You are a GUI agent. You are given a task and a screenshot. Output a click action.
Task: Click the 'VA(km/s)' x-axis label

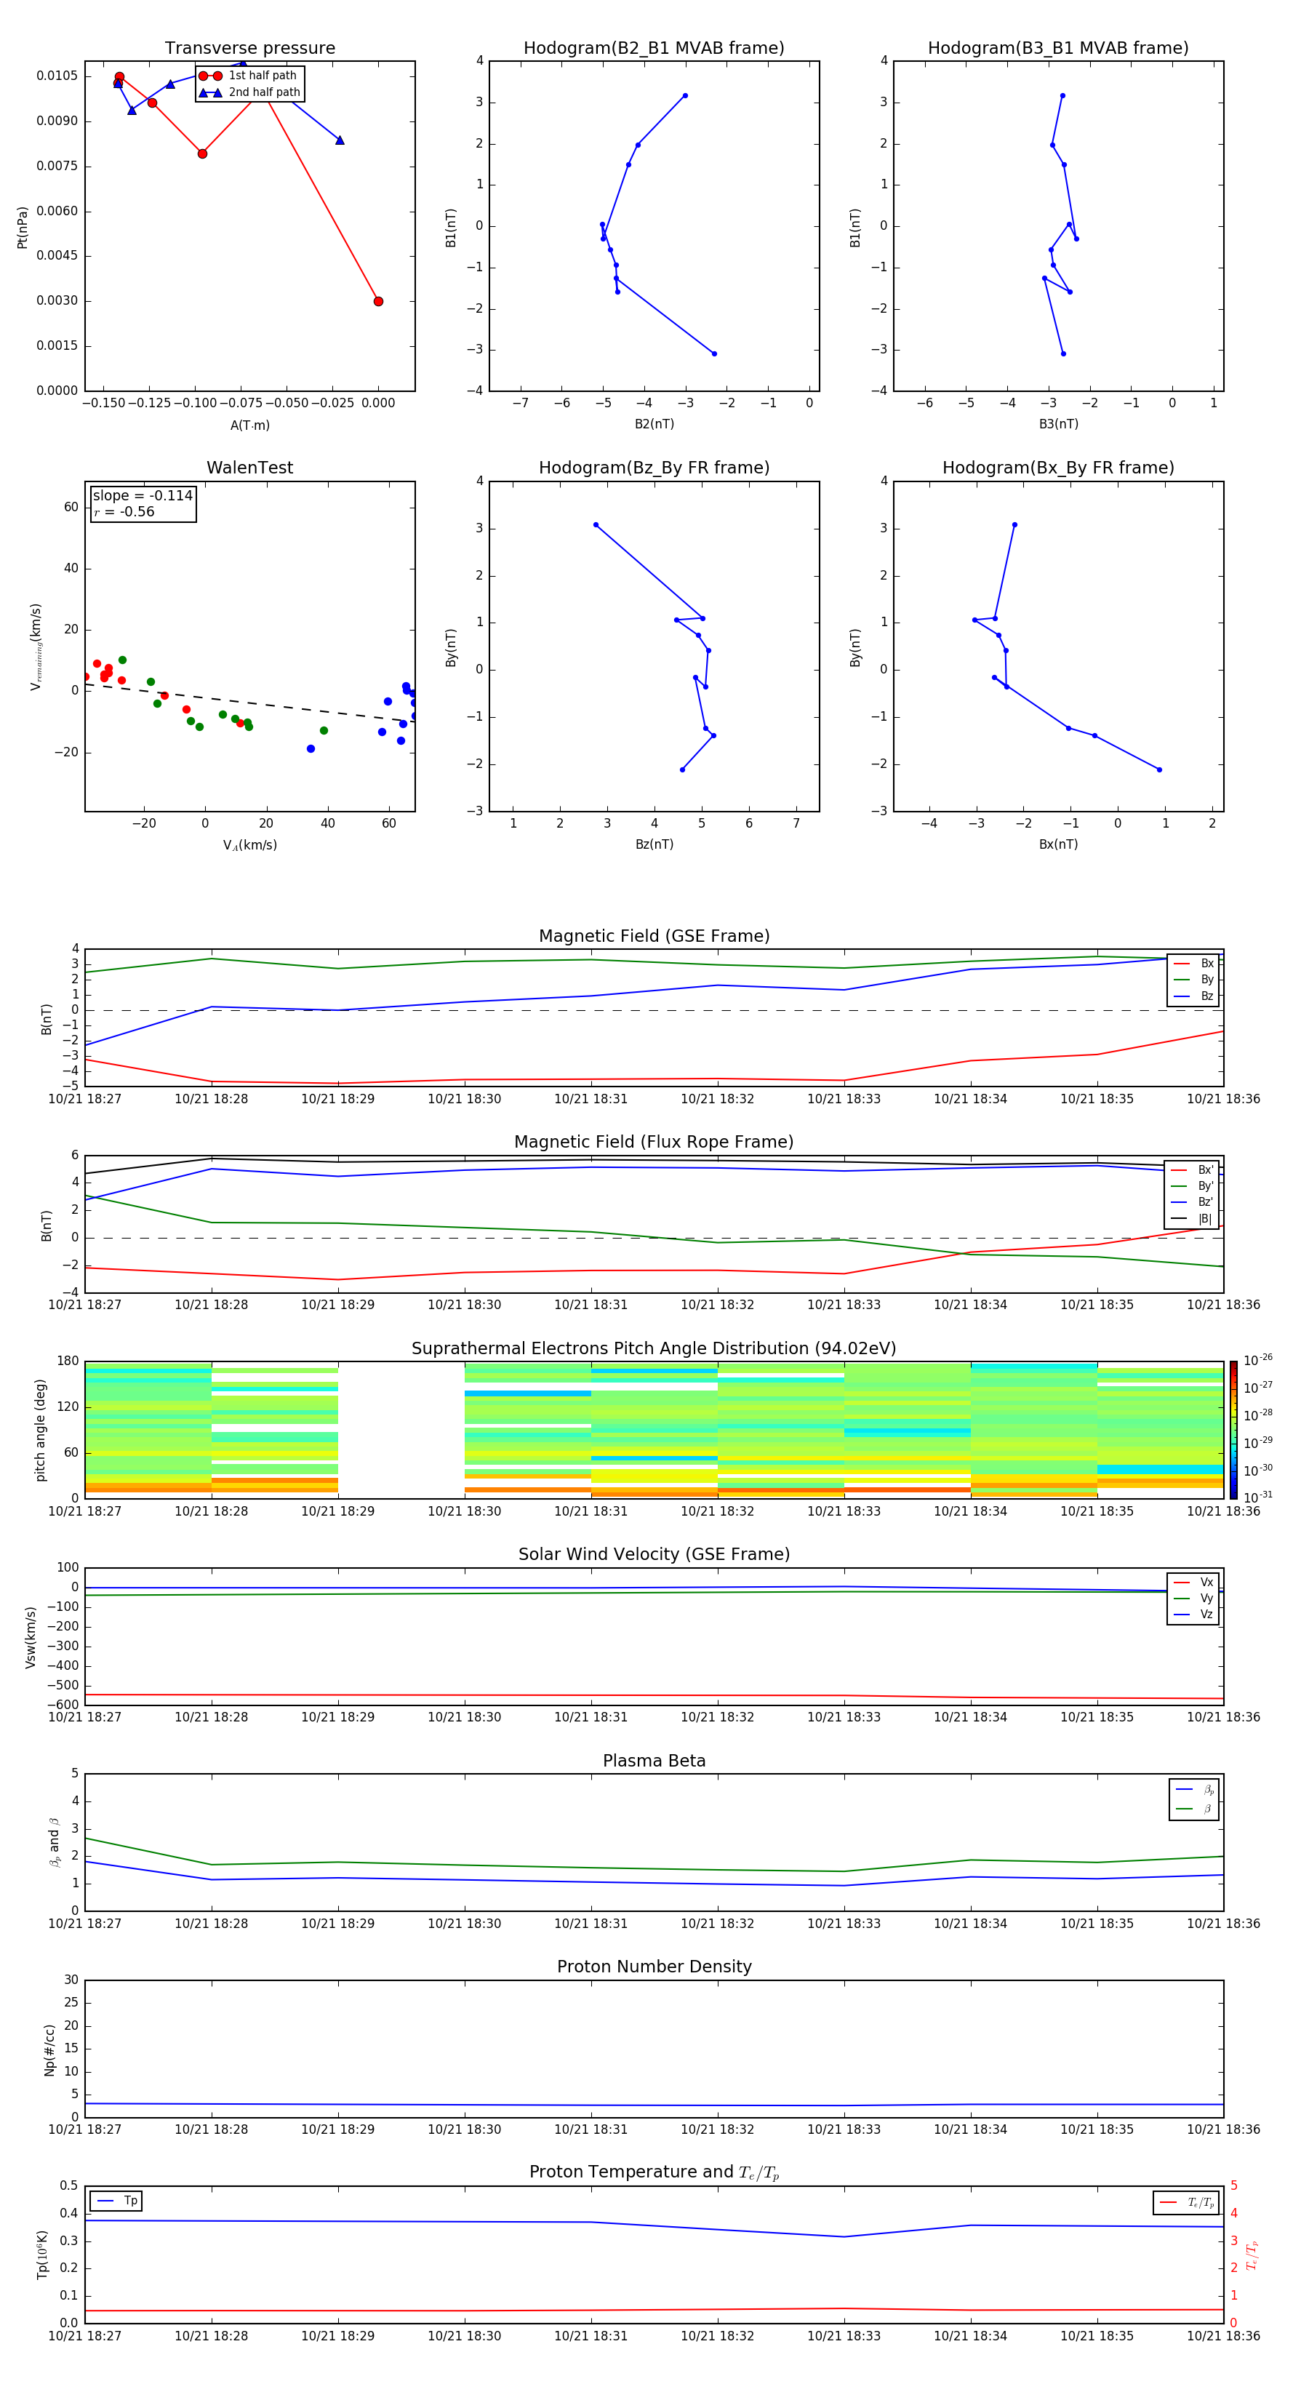[x=249, y=845]
